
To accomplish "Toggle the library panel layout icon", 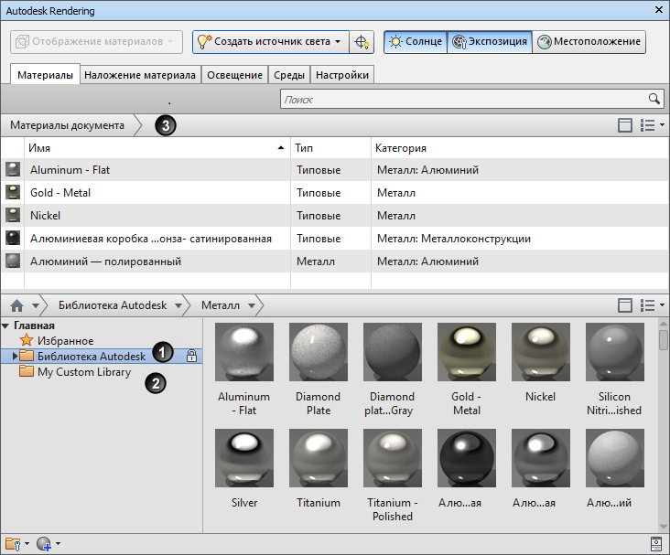I will pyautogui.click(x=625, y=305).
